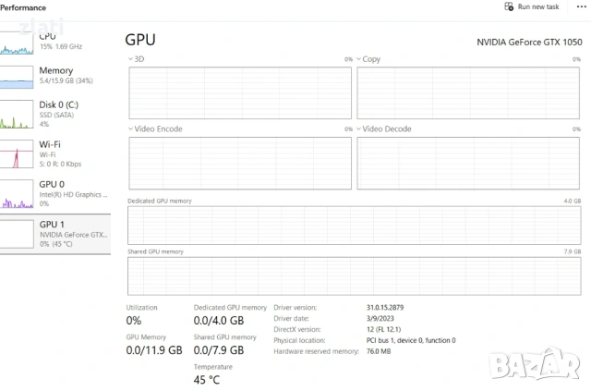This screenshot has width=591, height=391.
Task: Open the Memory usage sidebar entry
Action: click(55, 76)
